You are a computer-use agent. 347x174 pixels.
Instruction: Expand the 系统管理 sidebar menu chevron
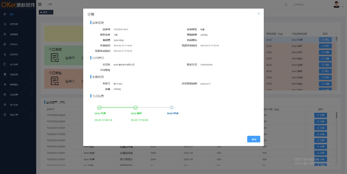[x=32, y=115]
